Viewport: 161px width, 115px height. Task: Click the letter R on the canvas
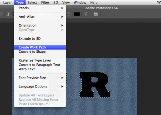pyautogui.click(x=95, y=85)
